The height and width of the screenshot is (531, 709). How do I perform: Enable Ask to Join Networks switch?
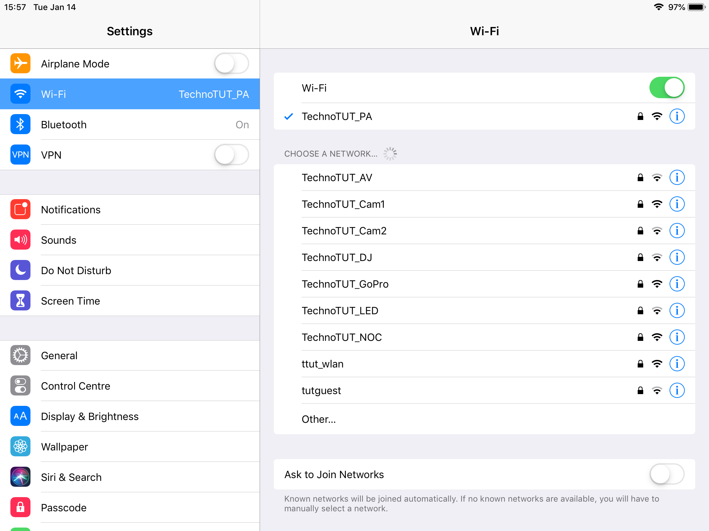click(x=667, y=474)
